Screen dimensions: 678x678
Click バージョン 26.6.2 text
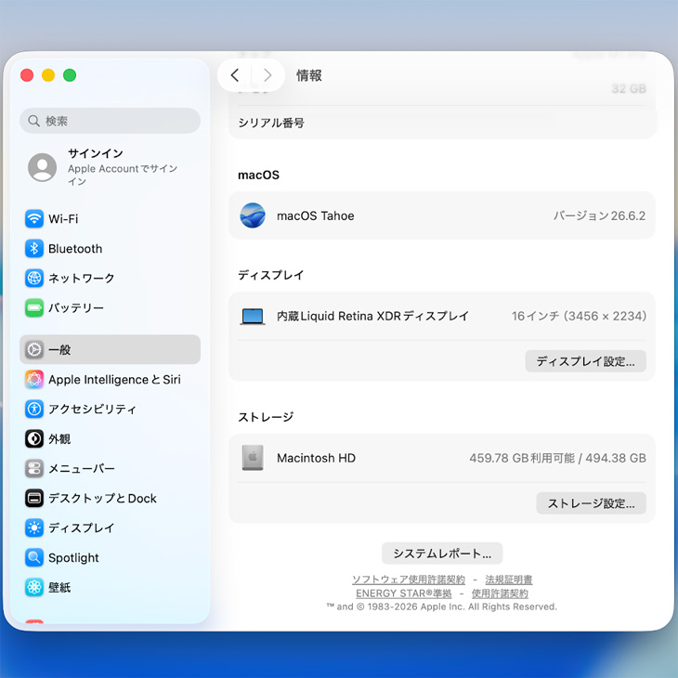click(x=599, y=215)
